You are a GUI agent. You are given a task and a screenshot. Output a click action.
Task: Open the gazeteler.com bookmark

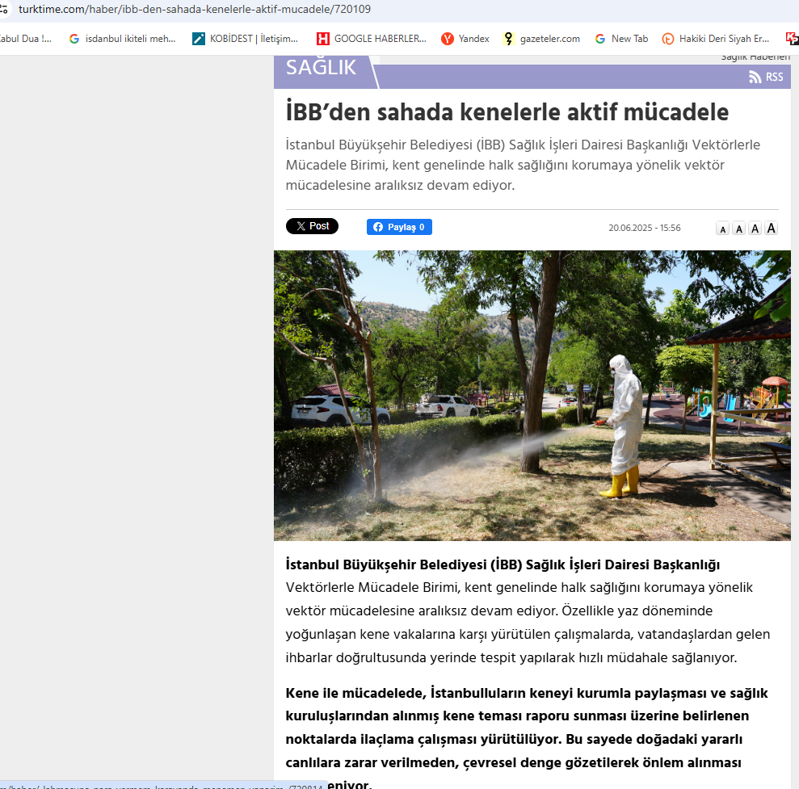pos(541,39)
